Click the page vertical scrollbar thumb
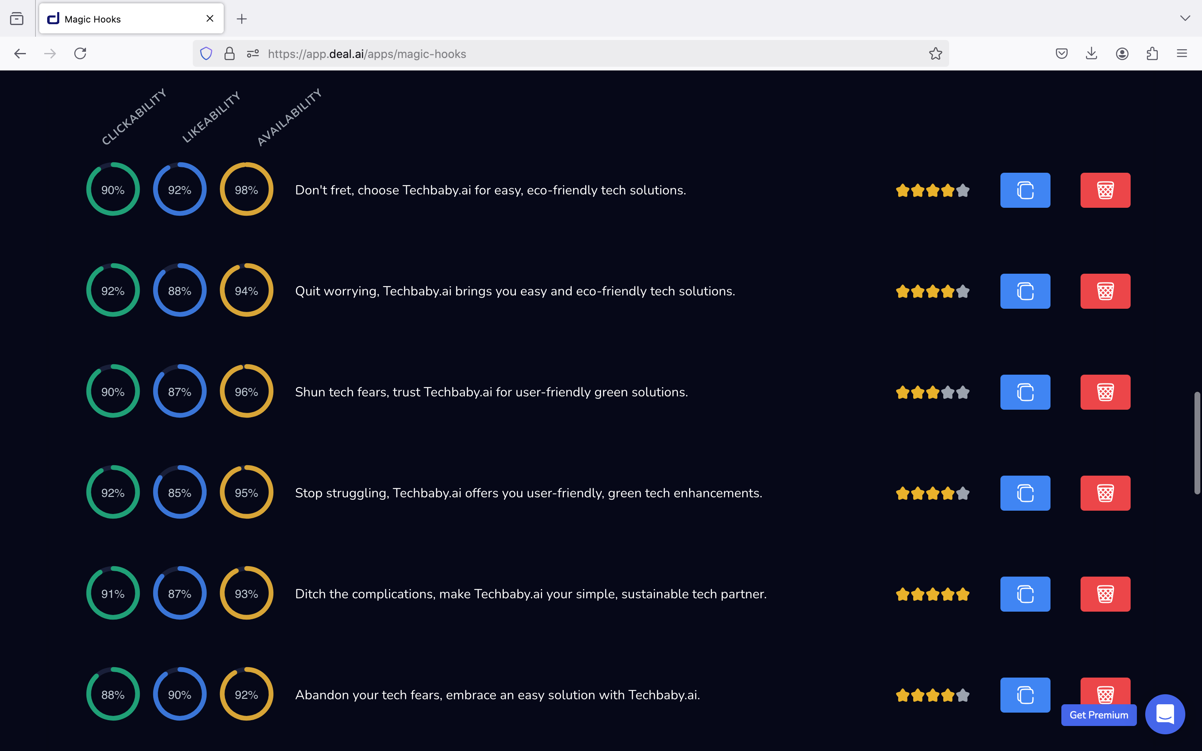Viewport: 1202px width, 751px height. [x=1197, y=442]
